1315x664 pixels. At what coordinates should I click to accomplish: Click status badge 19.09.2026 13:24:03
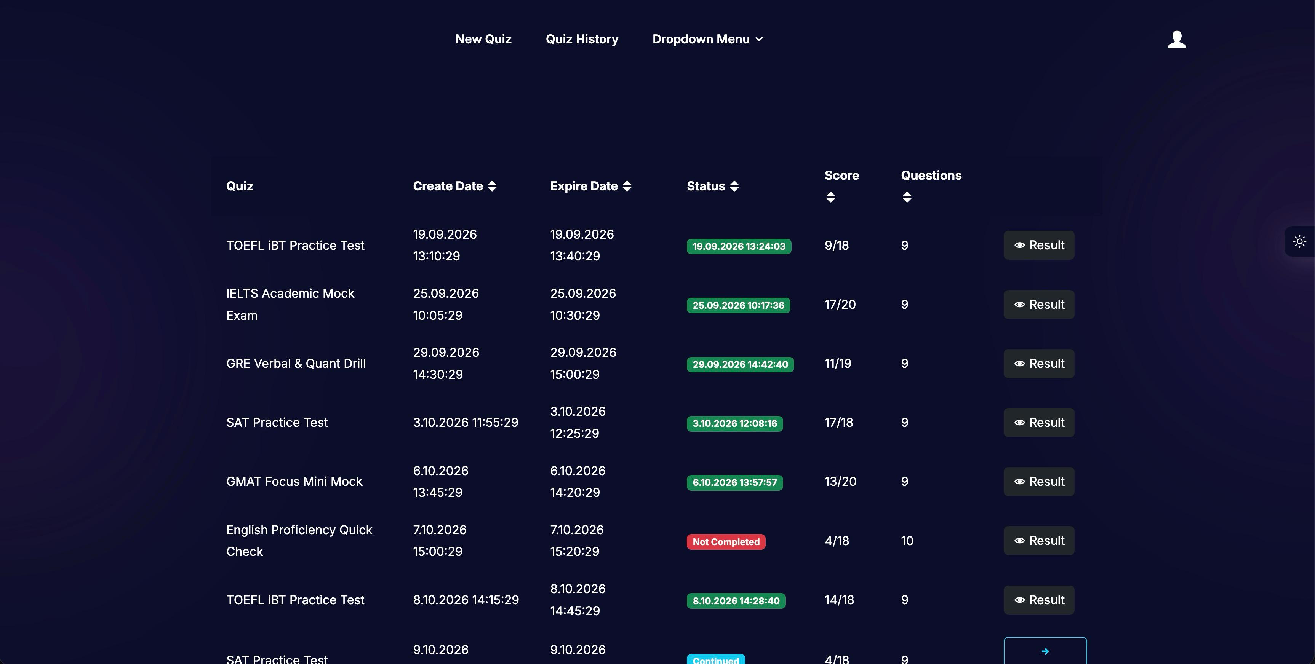point(739,246)
